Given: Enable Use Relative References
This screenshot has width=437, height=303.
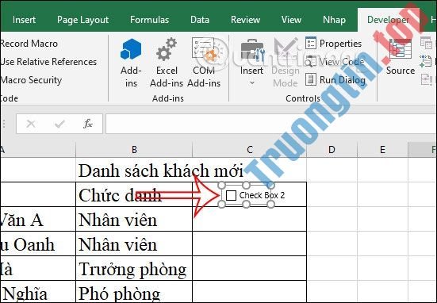Looking at the screenshot, I should [48, 62].
